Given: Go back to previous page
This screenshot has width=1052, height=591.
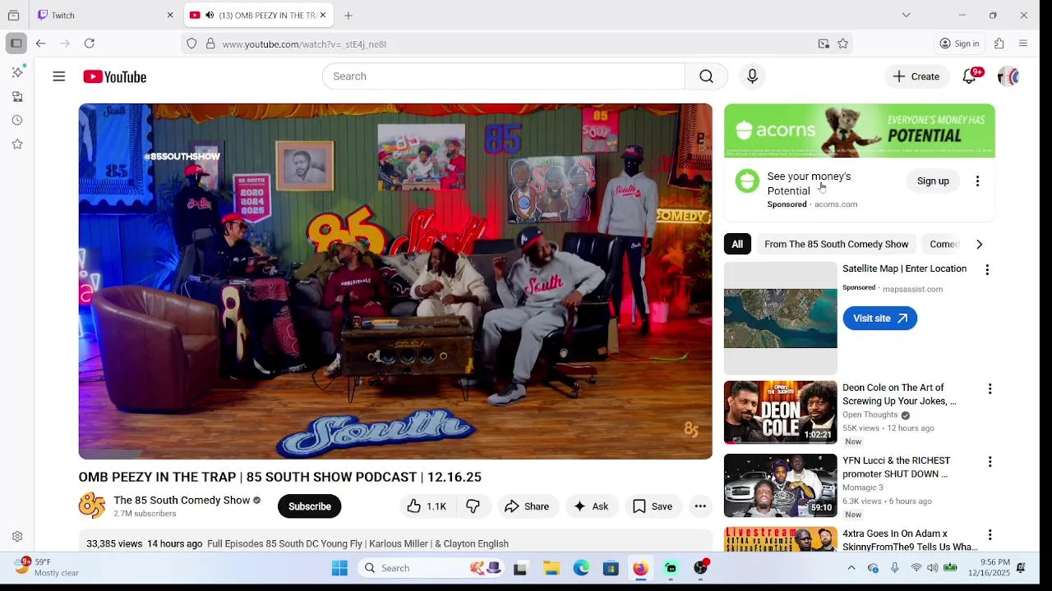Looking at the screenshot, I should [x=40, y=44].
